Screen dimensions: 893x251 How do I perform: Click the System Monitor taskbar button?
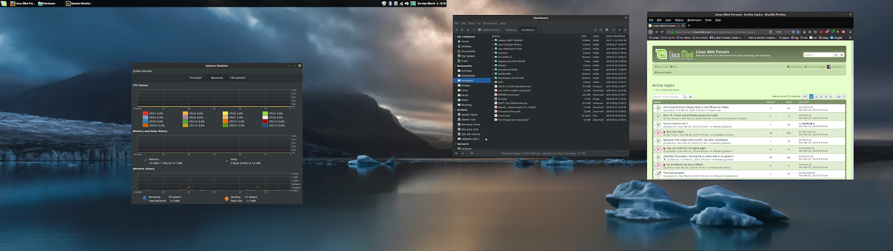point(79,3)
